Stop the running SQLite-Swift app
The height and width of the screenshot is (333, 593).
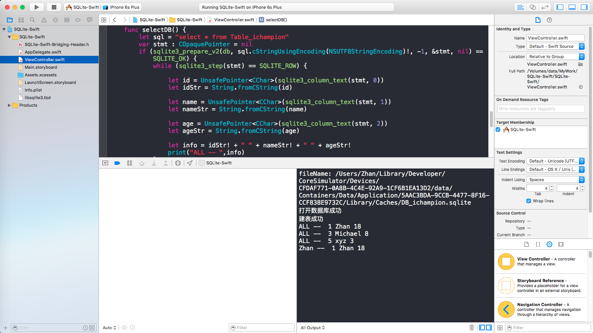pos(54,7)
